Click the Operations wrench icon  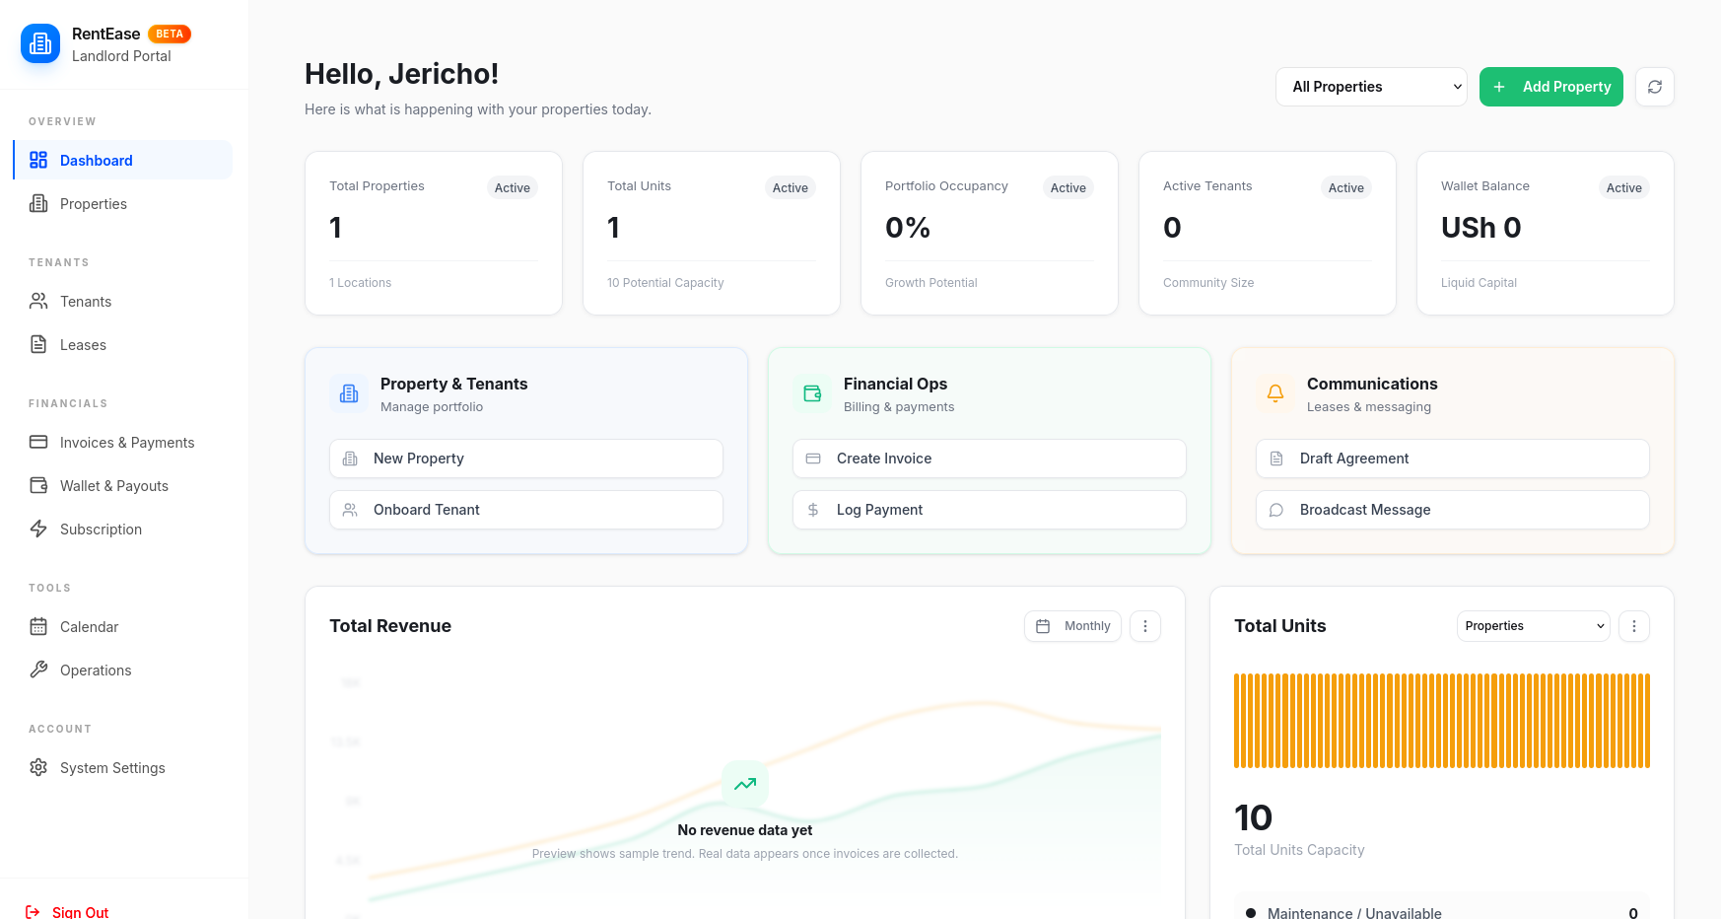click(x=38, y=670)
